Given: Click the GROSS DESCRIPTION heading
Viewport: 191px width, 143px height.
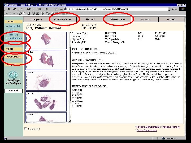Looking at the screenshot, I should [87, 60].
